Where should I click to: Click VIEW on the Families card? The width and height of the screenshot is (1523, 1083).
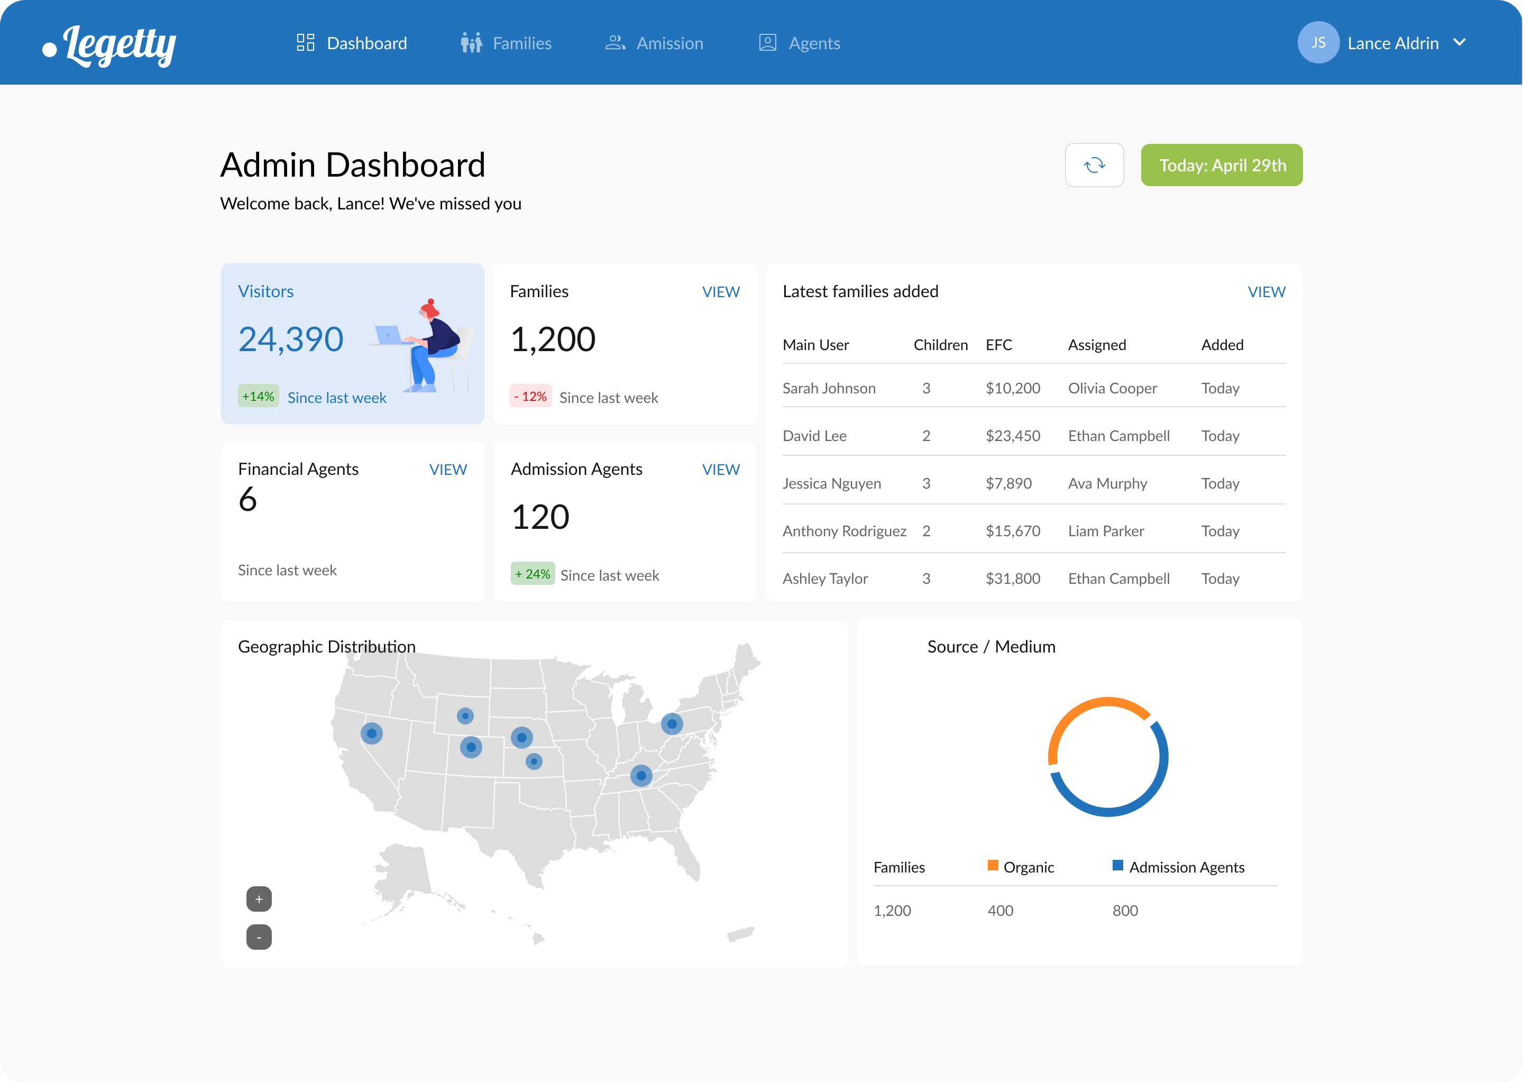tap(720, 292)
